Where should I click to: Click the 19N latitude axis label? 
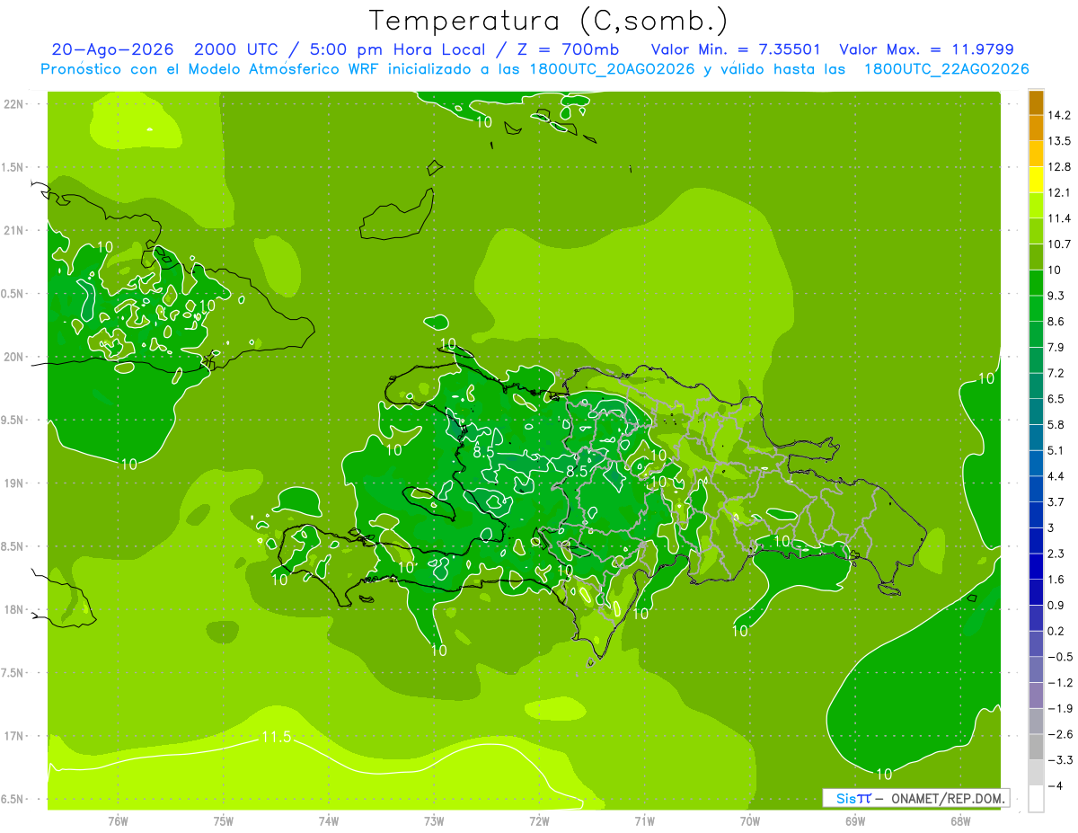15,484
